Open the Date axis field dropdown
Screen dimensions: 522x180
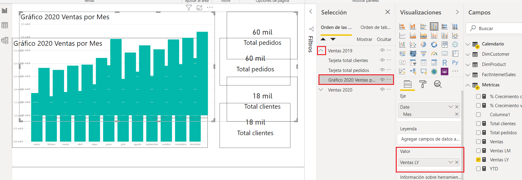[451, 107]
